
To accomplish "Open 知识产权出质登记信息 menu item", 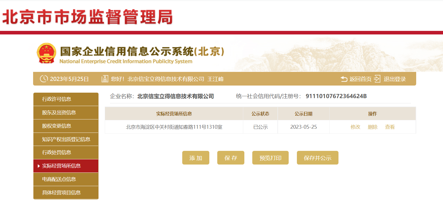I will click(x=66, y=139).
